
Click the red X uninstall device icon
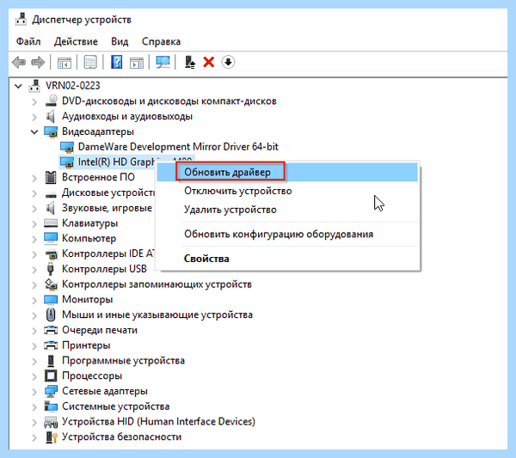point(209,62)
